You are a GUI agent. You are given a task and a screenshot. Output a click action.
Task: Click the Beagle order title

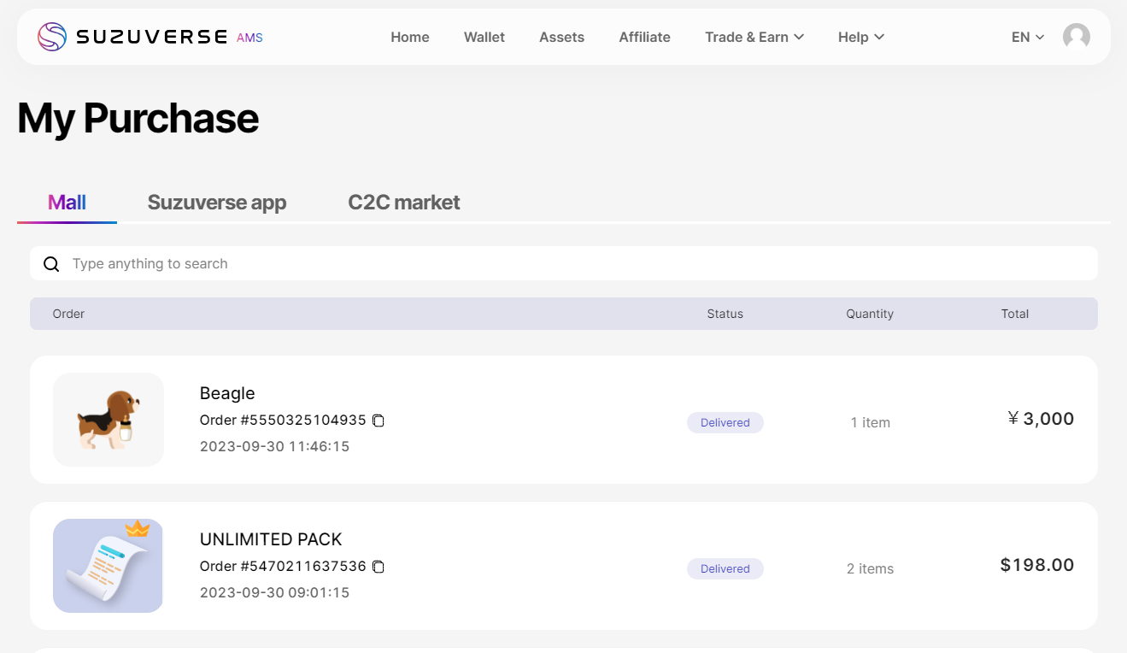[227, 393]
